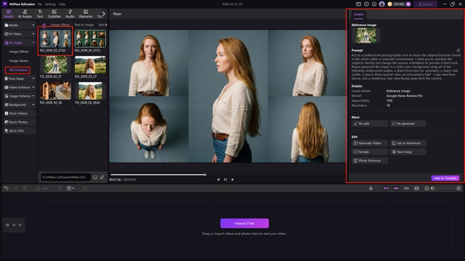
Task: Click the undo arrow in timeline toolbar
Action: (x=6, y=188)
